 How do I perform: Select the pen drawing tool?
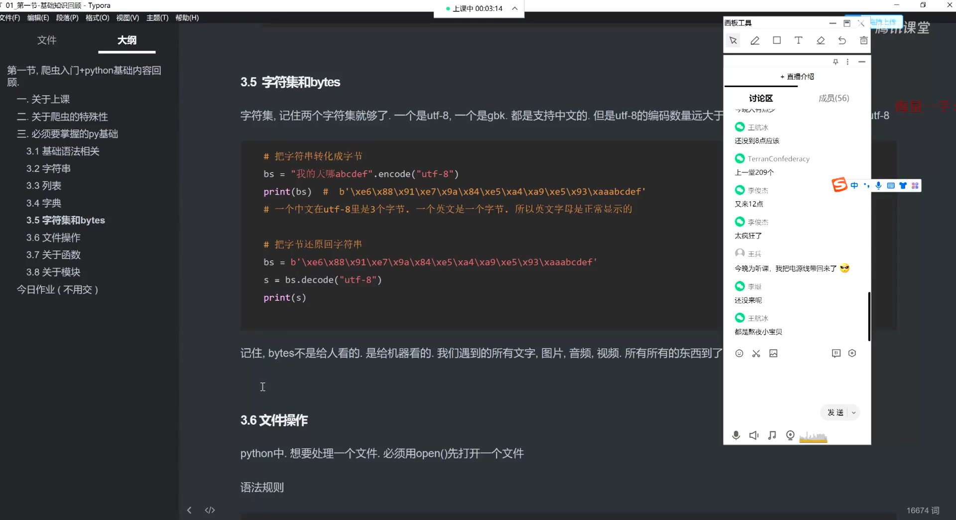point(755,40)
